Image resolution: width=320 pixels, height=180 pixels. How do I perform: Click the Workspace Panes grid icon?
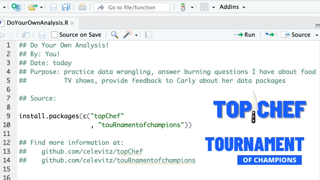click(x=204, y=7)
